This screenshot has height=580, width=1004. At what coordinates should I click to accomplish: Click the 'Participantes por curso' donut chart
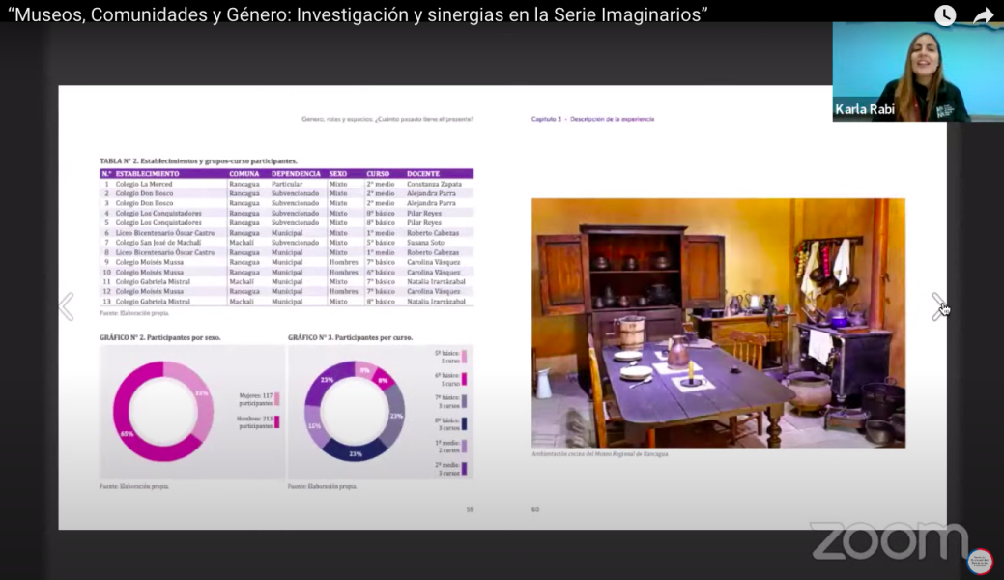[355, 411]
